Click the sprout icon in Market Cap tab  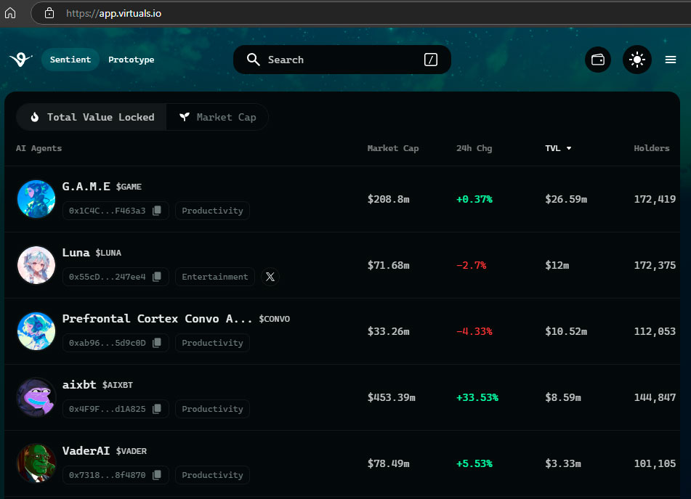point(185,117)
